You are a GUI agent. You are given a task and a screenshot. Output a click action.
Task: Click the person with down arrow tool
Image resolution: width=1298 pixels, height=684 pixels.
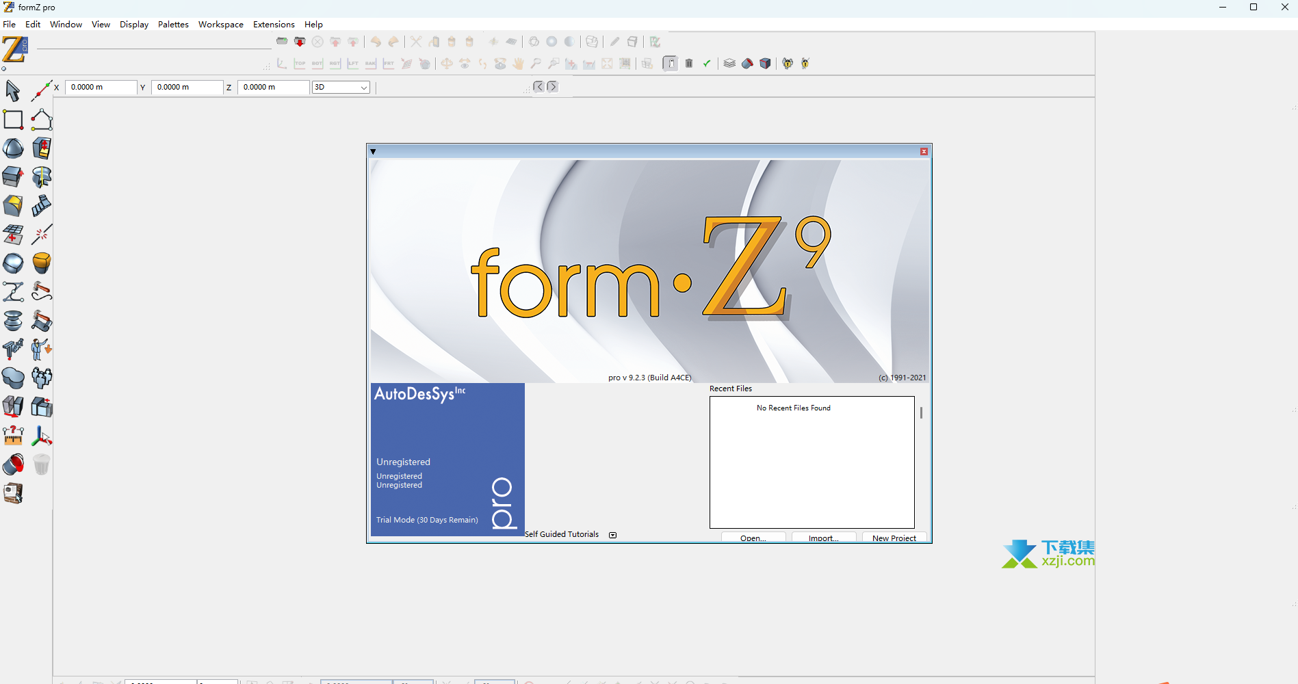(x=42, y=349)
